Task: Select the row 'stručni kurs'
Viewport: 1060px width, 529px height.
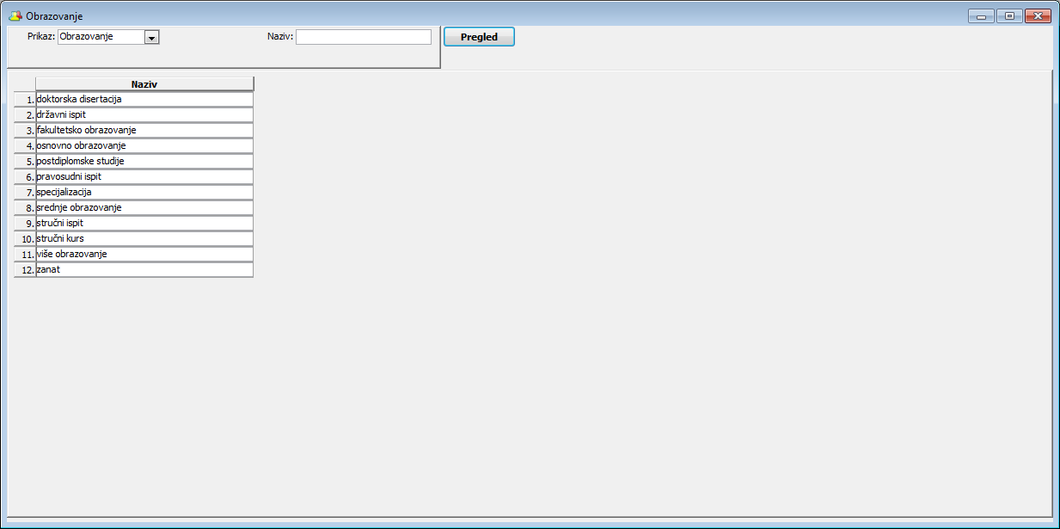Action: (x=144, y=238)
